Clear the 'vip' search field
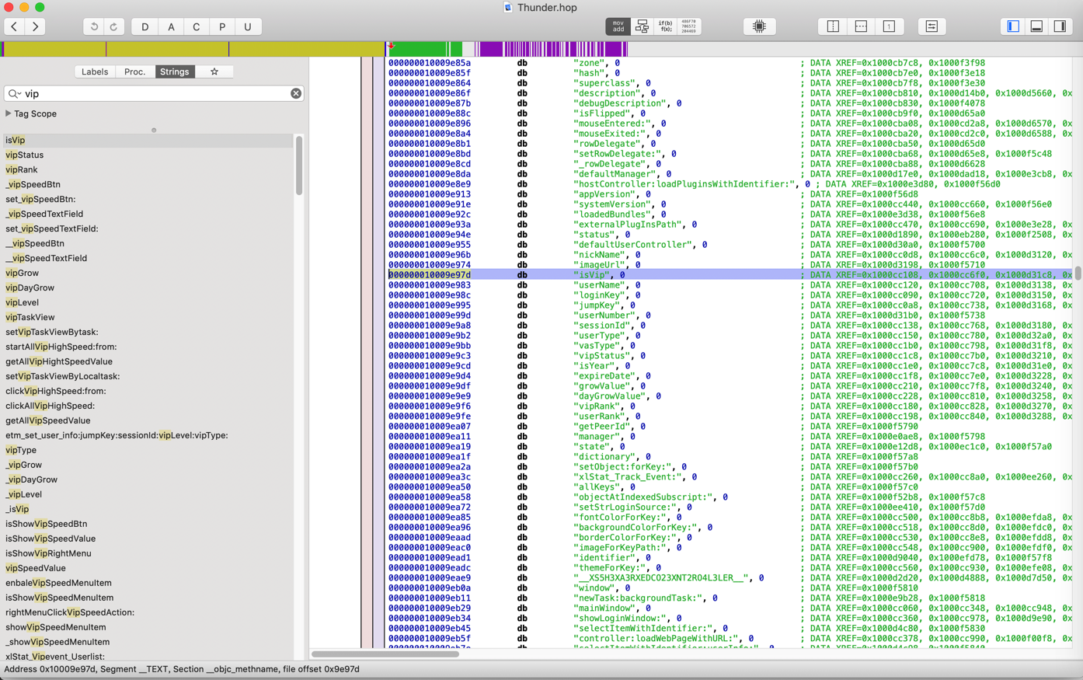 coord(296,93)
